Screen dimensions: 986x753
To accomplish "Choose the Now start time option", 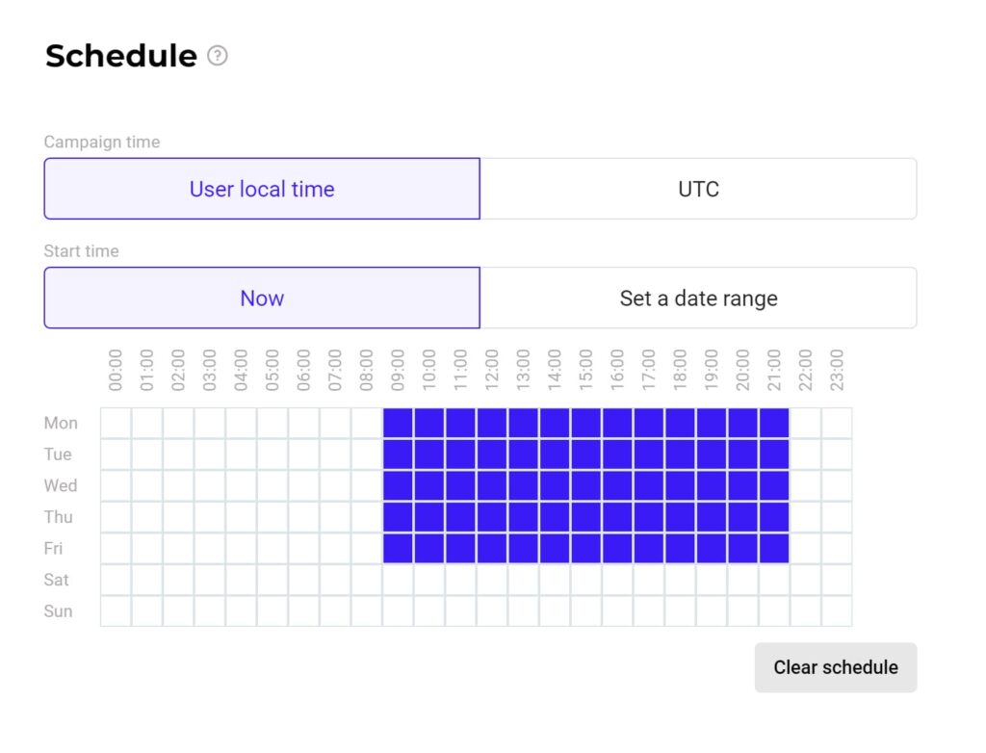I will (262, 299).
